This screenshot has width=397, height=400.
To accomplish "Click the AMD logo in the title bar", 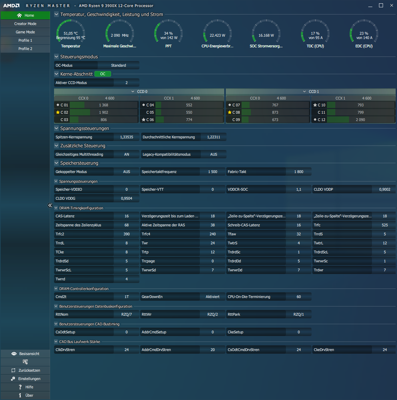I will (11, 6).
